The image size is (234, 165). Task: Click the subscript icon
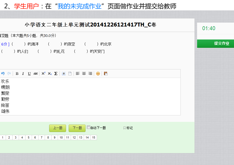(50, 74)
